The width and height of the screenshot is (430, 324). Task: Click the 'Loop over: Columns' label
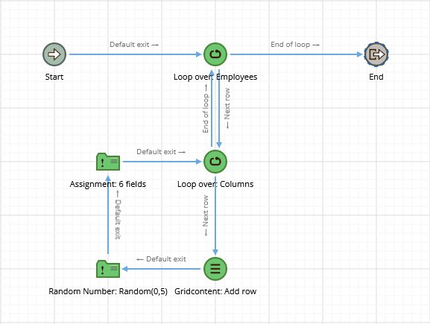pos(215,184)
